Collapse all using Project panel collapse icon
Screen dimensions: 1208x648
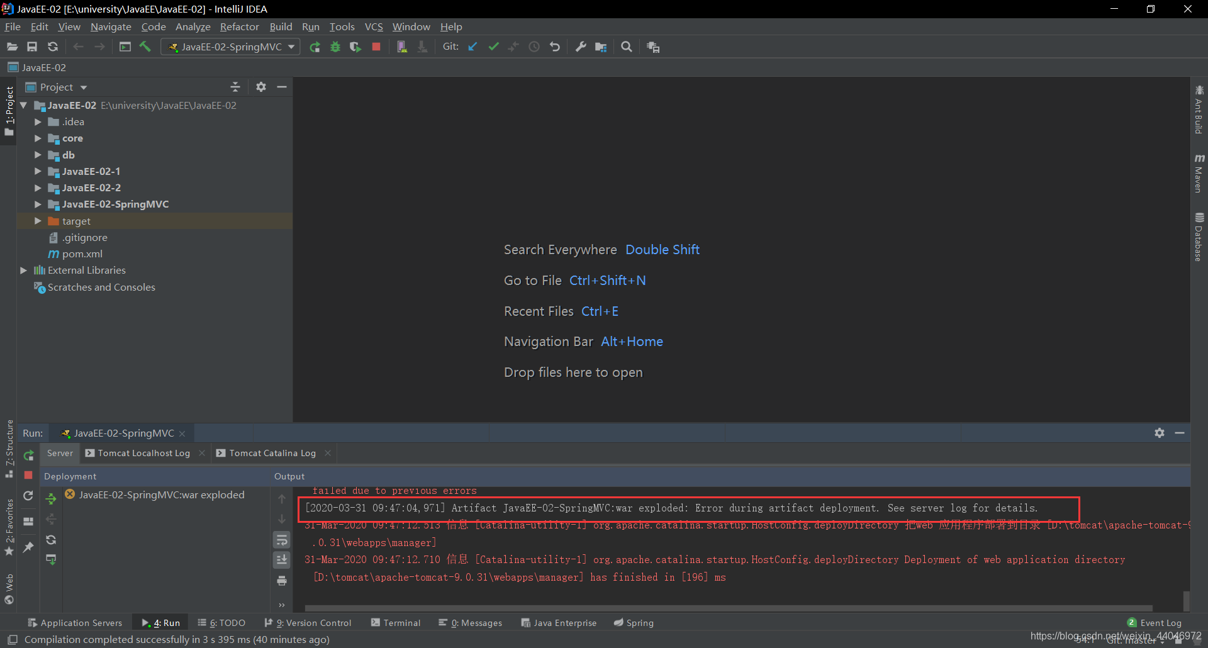(x=235, y=87)
